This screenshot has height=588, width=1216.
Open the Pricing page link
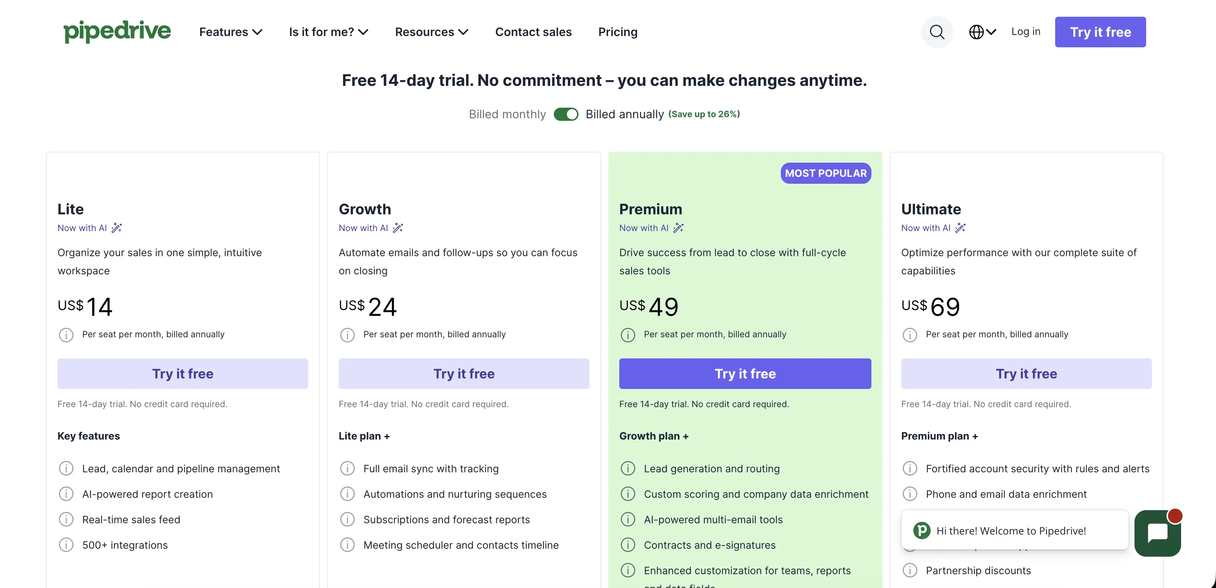pyautogui.click(x=618, y=32)
